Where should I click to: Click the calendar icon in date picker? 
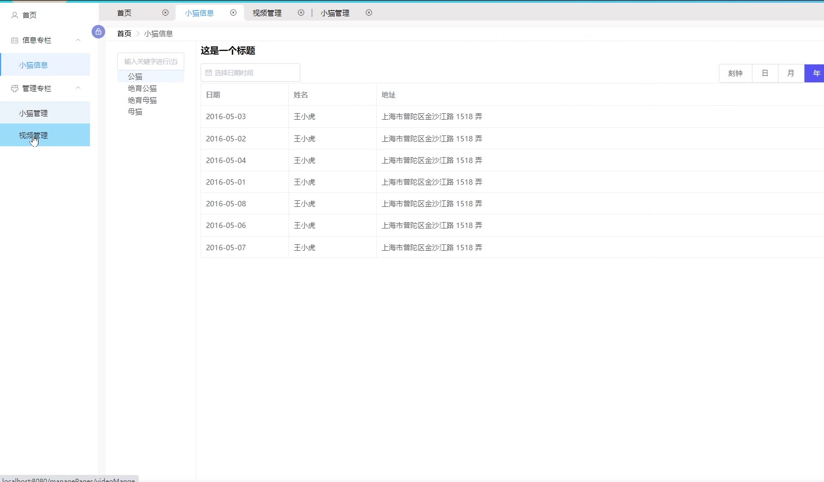[209, 73]
